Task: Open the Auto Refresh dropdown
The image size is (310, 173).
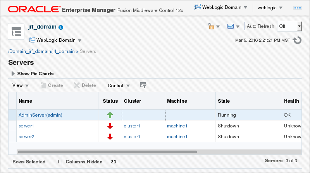Action: [289, 26]
